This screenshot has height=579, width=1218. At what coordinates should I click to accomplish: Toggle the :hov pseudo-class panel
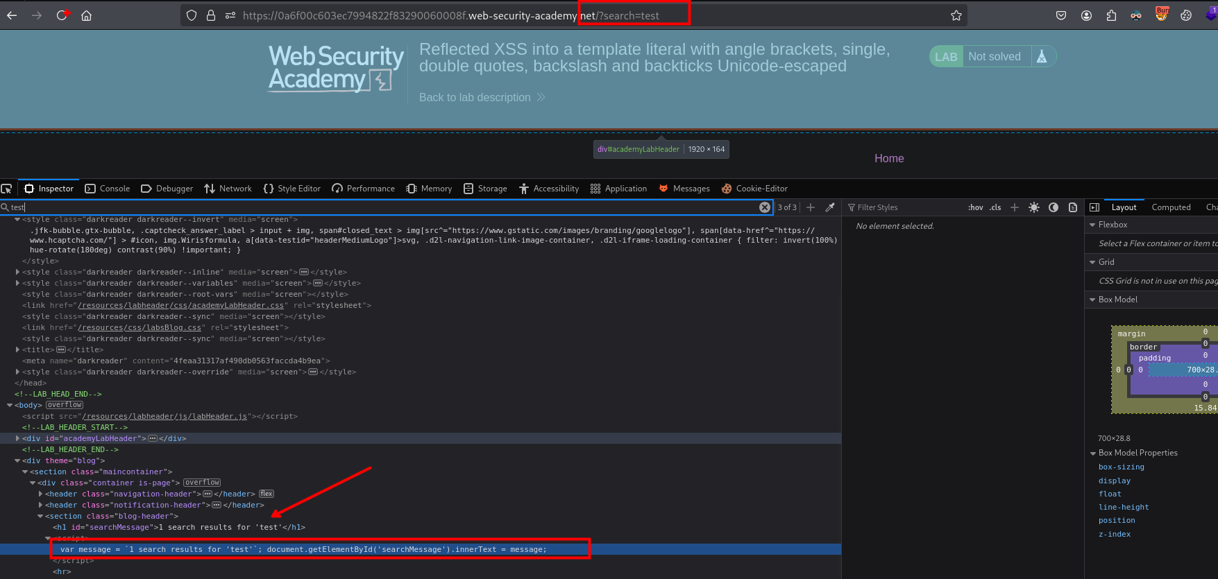[975, 207]
